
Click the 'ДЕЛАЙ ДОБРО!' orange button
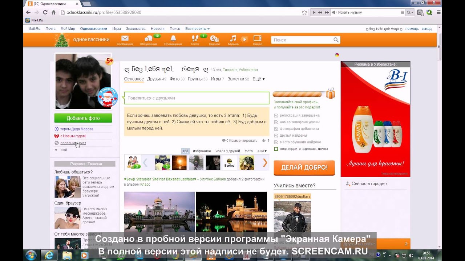[304, 167]
